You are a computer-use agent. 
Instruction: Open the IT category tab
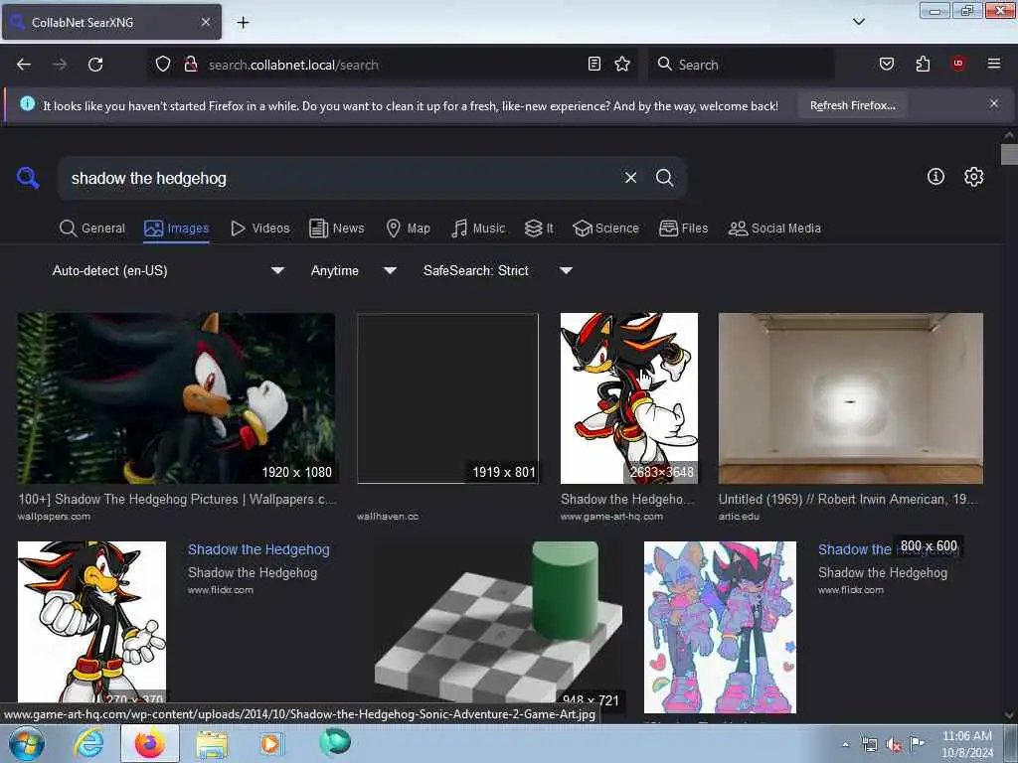(539, 229)
